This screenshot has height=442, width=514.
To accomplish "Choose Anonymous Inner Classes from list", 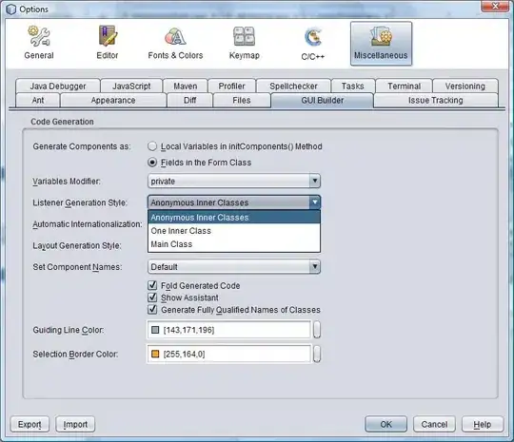I will 234,218.
